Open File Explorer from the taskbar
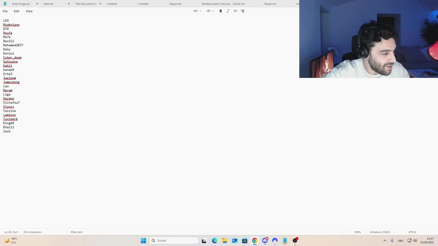 [x=224, y=241]
